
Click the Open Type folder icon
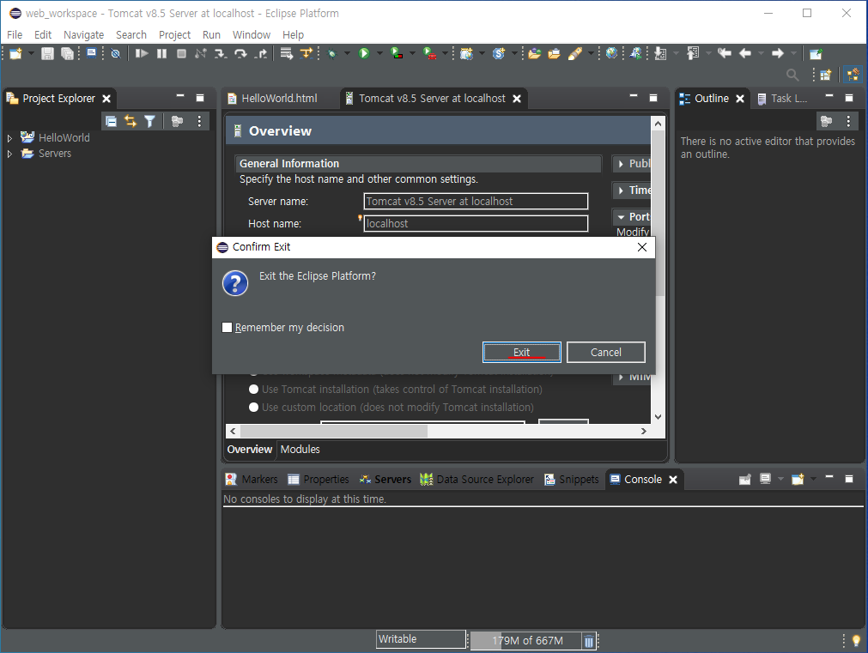pyautogui.click(x=534, y=54)
